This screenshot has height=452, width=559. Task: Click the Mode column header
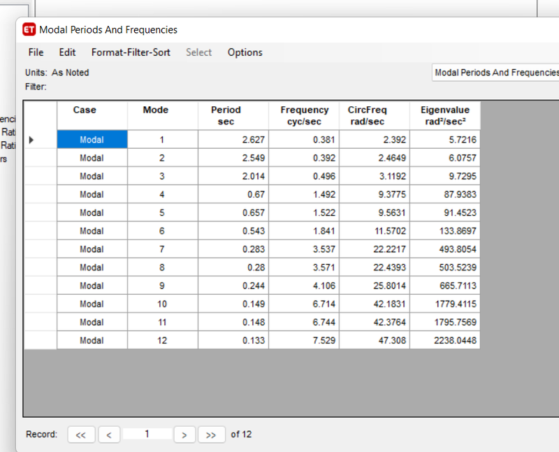click(163, 115)
